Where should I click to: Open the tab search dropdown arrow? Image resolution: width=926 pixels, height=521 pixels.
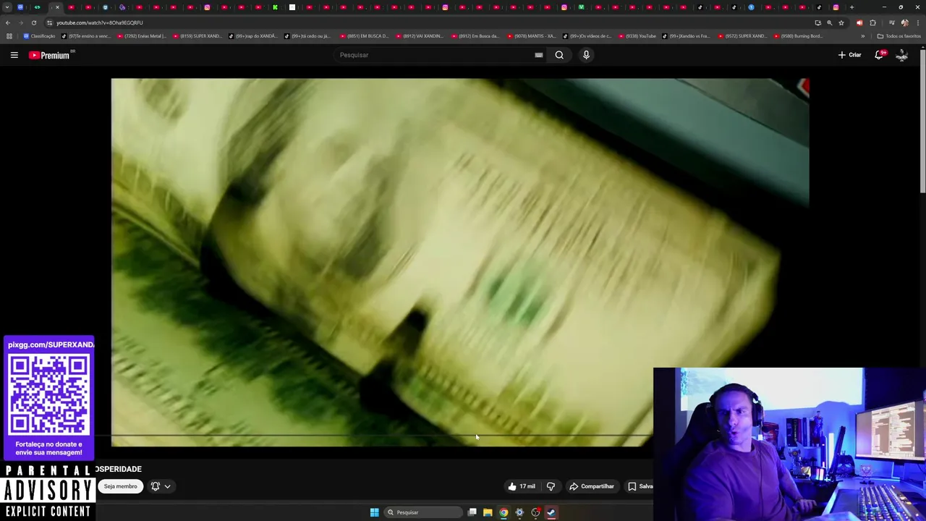tap(7, 7)
